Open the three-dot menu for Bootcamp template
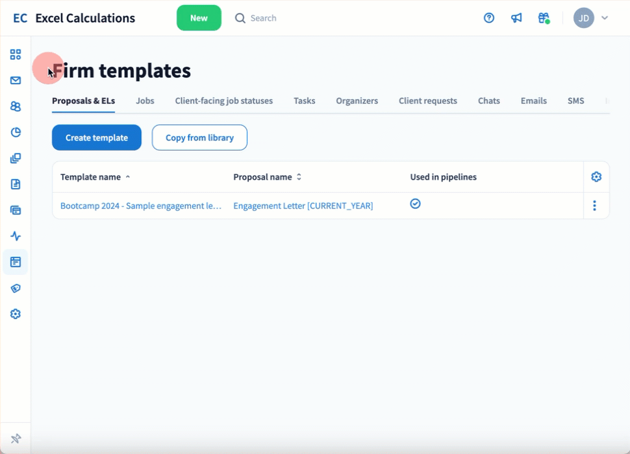 tap(594, 206)
